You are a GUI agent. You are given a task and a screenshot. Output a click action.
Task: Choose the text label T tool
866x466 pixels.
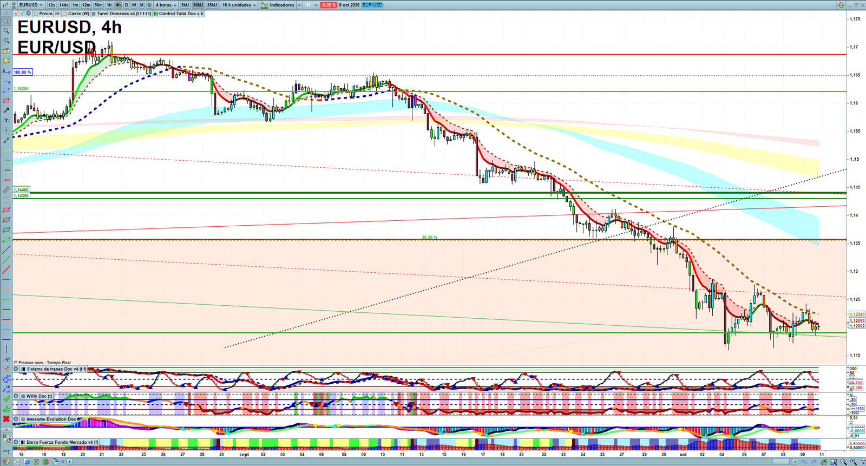[x=6, y=120]
